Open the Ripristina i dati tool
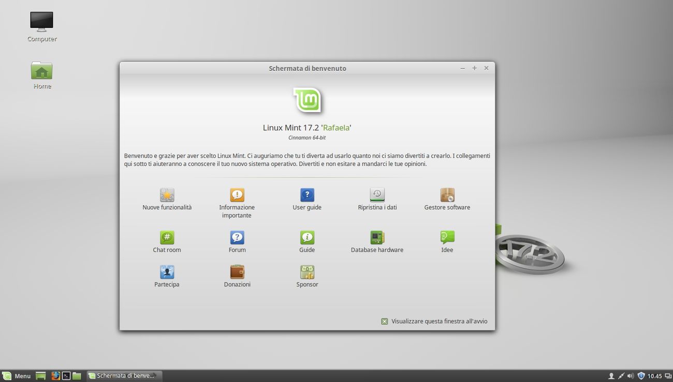The width and height of the screenshot is (673, 382). point(377,198)
